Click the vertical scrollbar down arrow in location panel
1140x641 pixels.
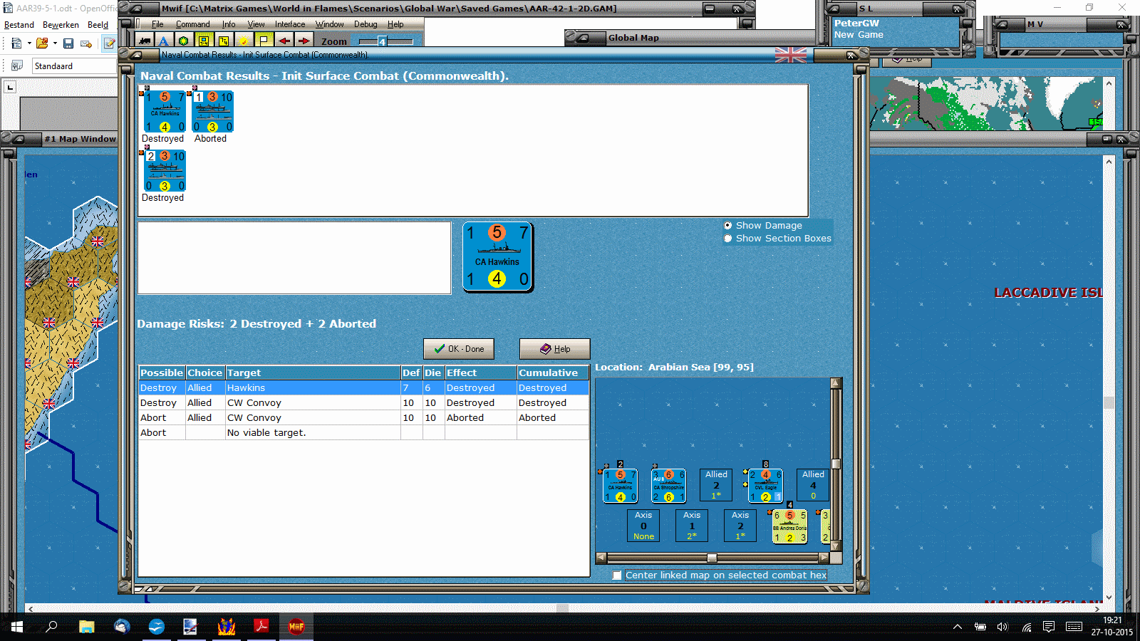(x=836, y=546)
